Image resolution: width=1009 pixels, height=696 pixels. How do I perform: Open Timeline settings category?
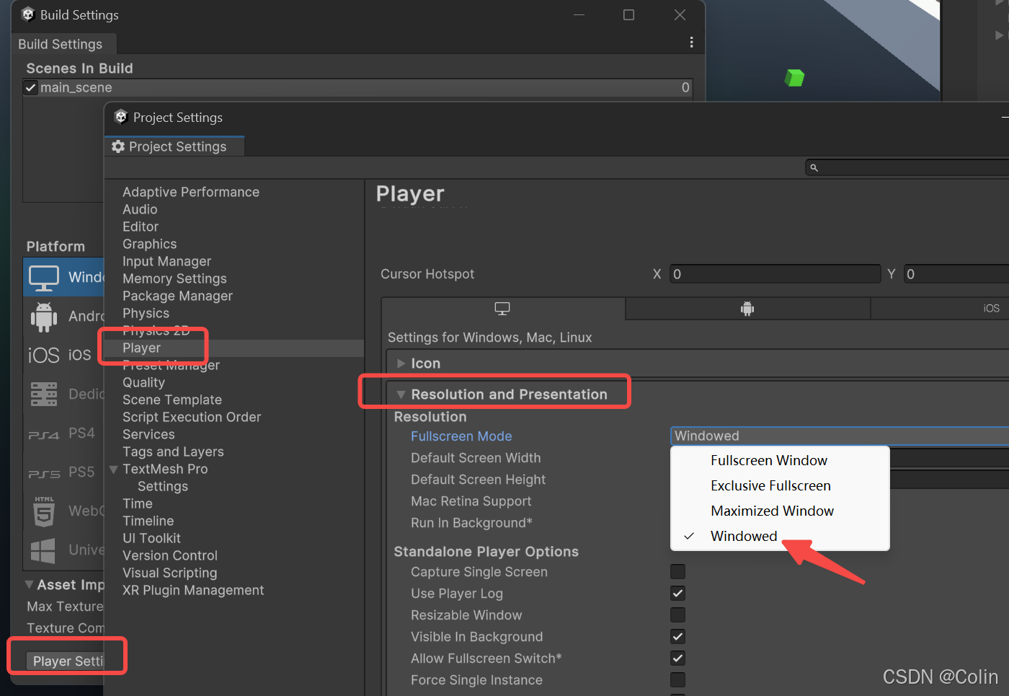click(x=148, y=521)
